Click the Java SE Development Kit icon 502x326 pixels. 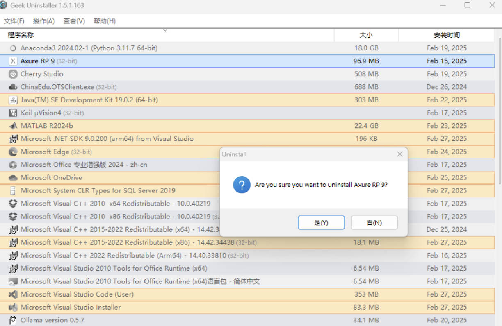tap(13, 100)
